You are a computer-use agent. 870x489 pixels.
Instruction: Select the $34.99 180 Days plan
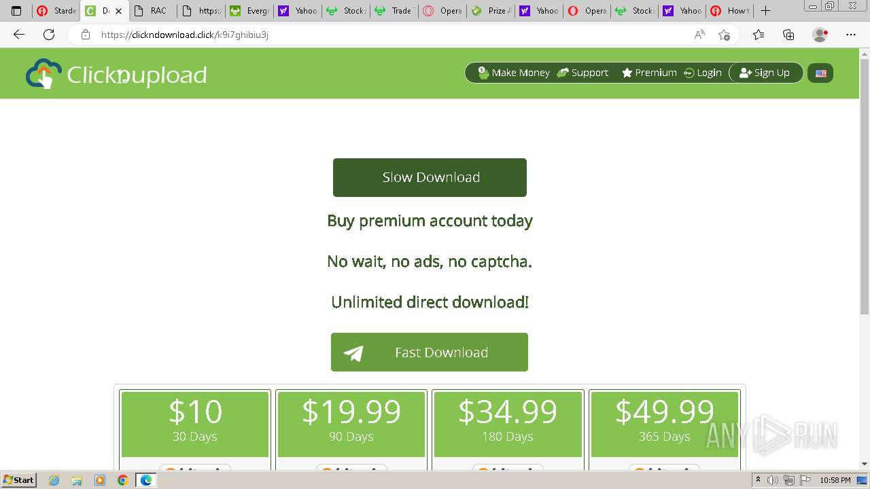point(508,424)
